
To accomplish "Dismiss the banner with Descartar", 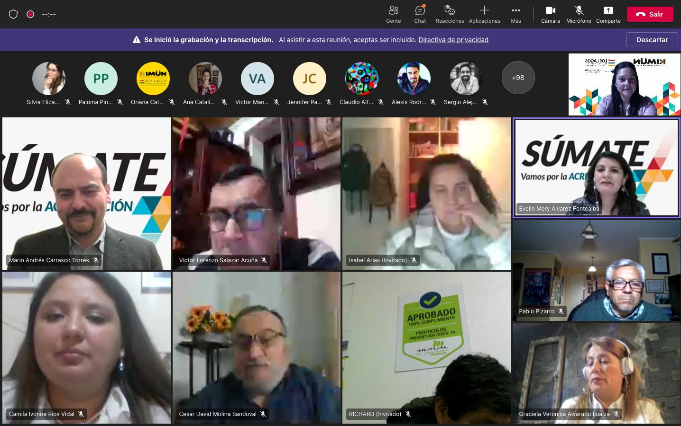I will (x=652, y=40).
